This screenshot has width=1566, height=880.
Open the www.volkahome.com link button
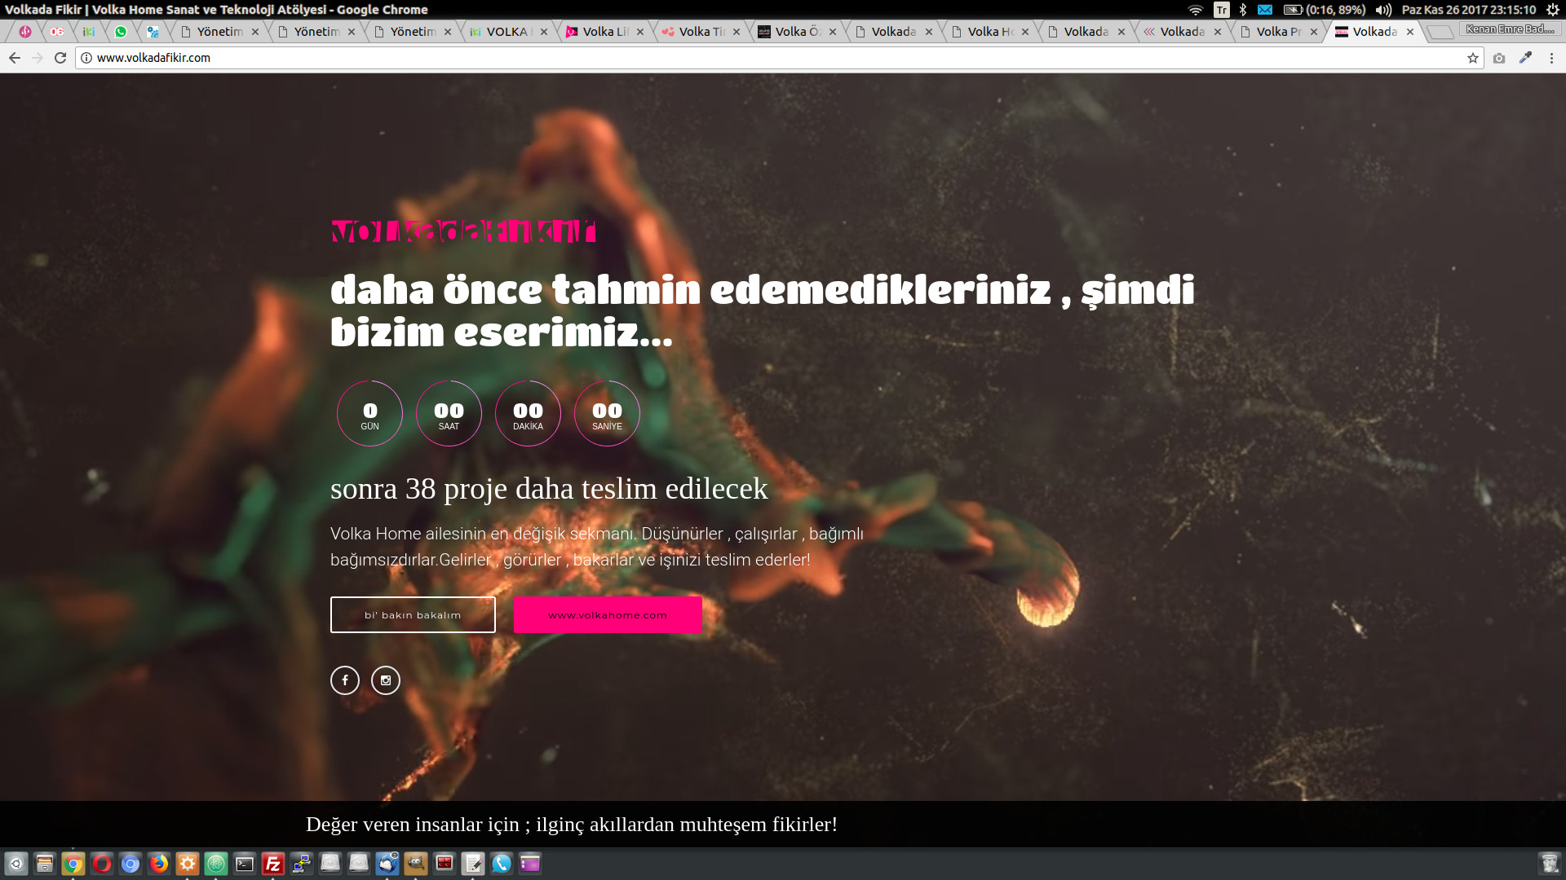click(x=608, y=615)
